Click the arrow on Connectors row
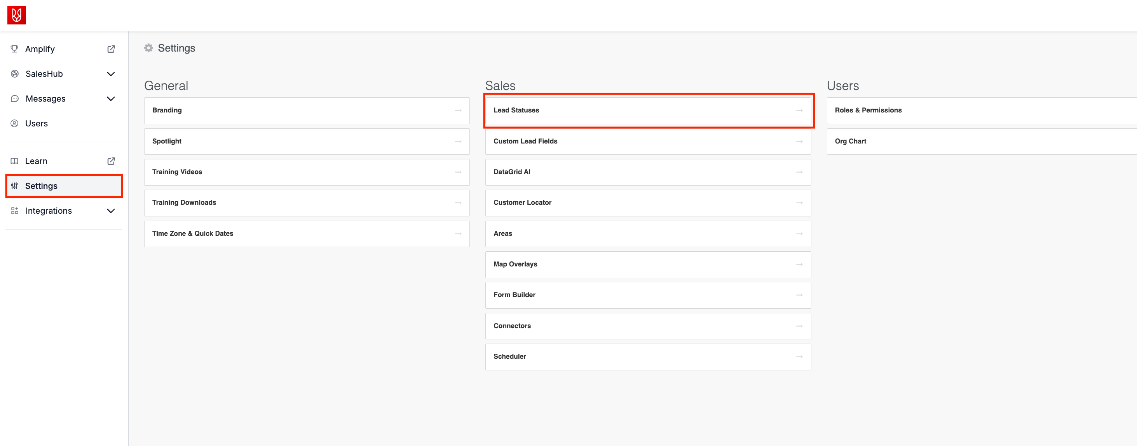 799,326
